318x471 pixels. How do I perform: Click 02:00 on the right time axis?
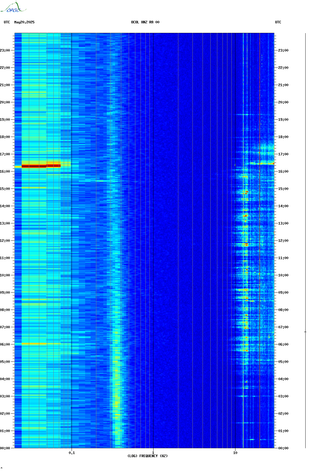coord(283,414)
